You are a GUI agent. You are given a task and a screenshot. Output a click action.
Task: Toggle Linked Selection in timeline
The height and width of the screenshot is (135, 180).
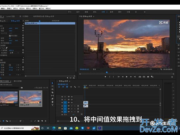coord(67,87)
